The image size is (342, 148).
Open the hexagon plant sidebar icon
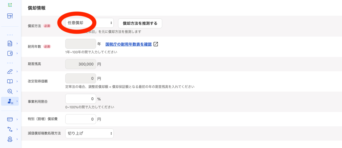[10, 139]
